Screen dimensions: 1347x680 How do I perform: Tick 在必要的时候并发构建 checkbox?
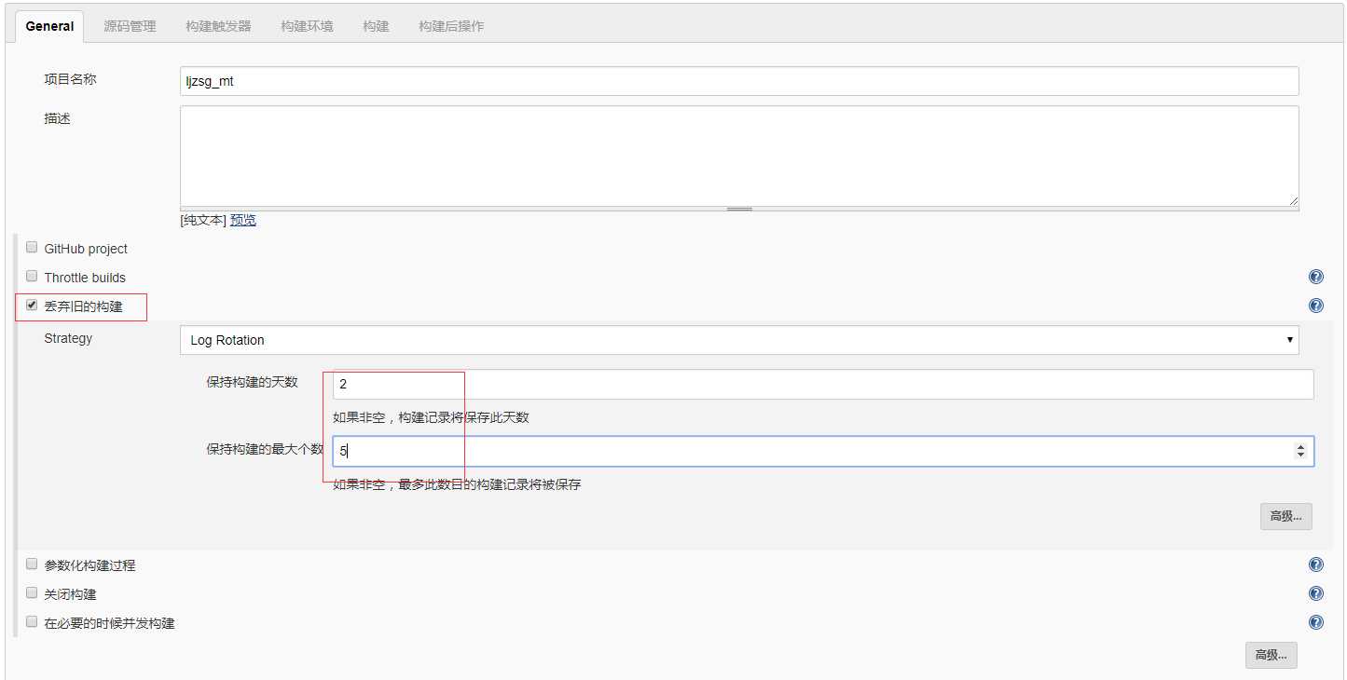click(x=32, y=621)
